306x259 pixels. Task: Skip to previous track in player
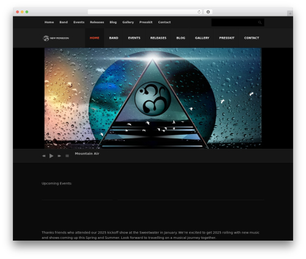(44, 156)
